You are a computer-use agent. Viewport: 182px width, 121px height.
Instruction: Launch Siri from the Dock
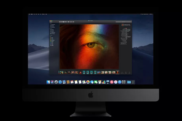click(52, 82)
